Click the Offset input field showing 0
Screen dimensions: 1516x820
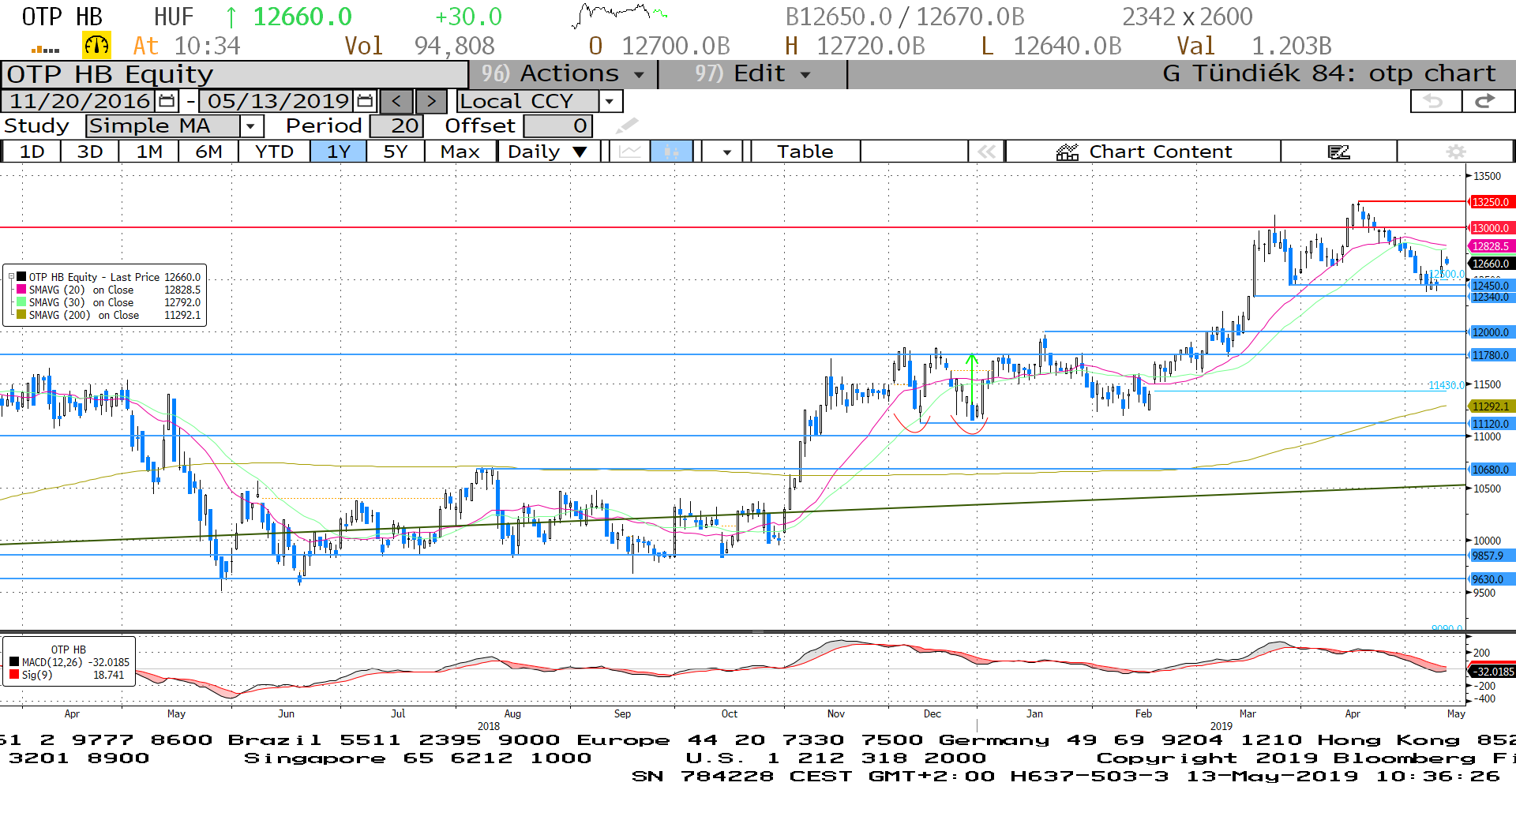(558, 125)
